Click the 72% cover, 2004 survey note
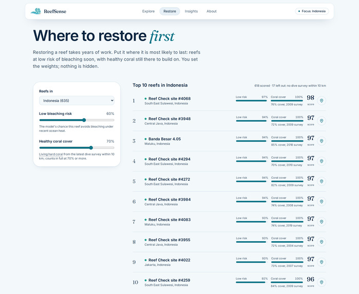 point(287,246)
